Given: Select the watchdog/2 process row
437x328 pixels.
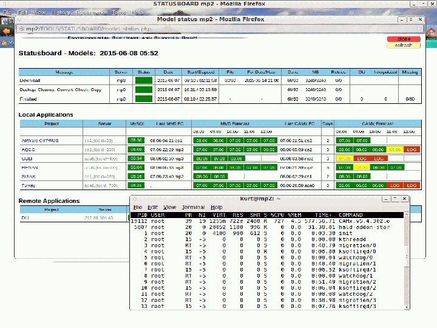Looking at the screenshot, I should click(266, 294).
